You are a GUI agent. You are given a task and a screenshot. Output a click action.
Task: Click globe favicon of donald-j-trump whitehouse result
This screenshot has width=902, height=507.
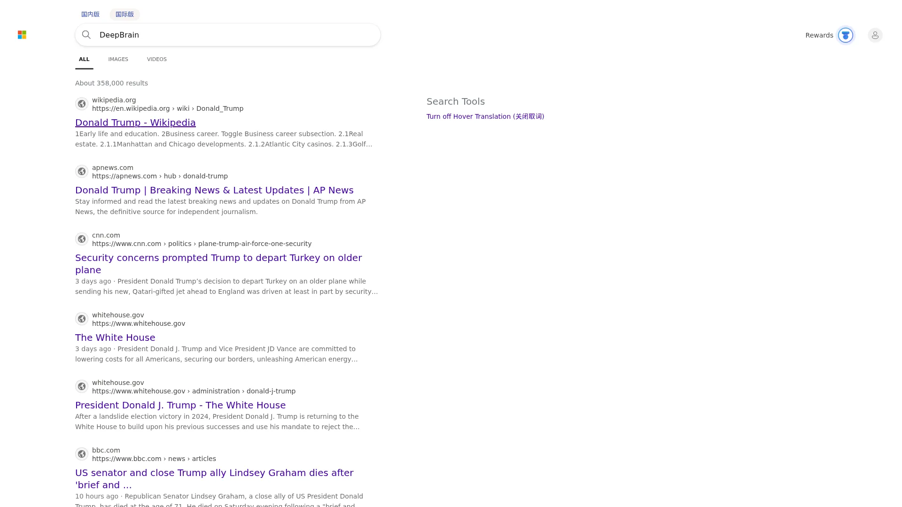click(x=82, y=386)
